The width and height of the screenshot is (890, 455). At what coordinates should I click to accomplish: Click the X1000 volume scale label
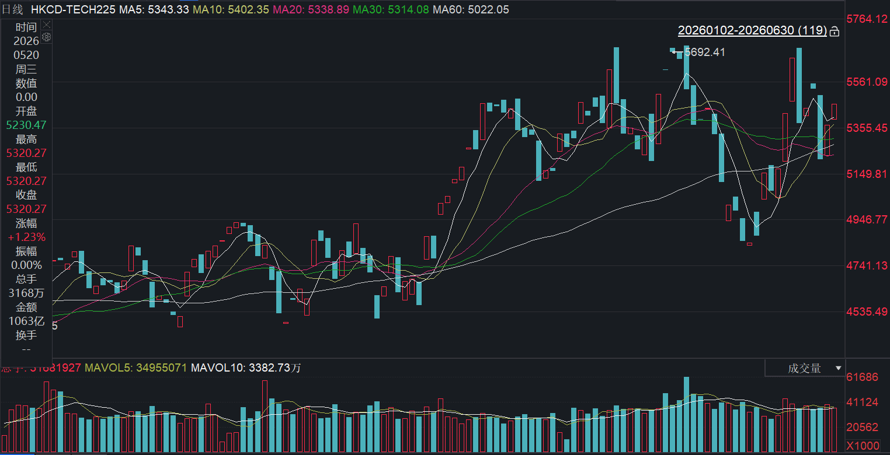click(863, 446)
